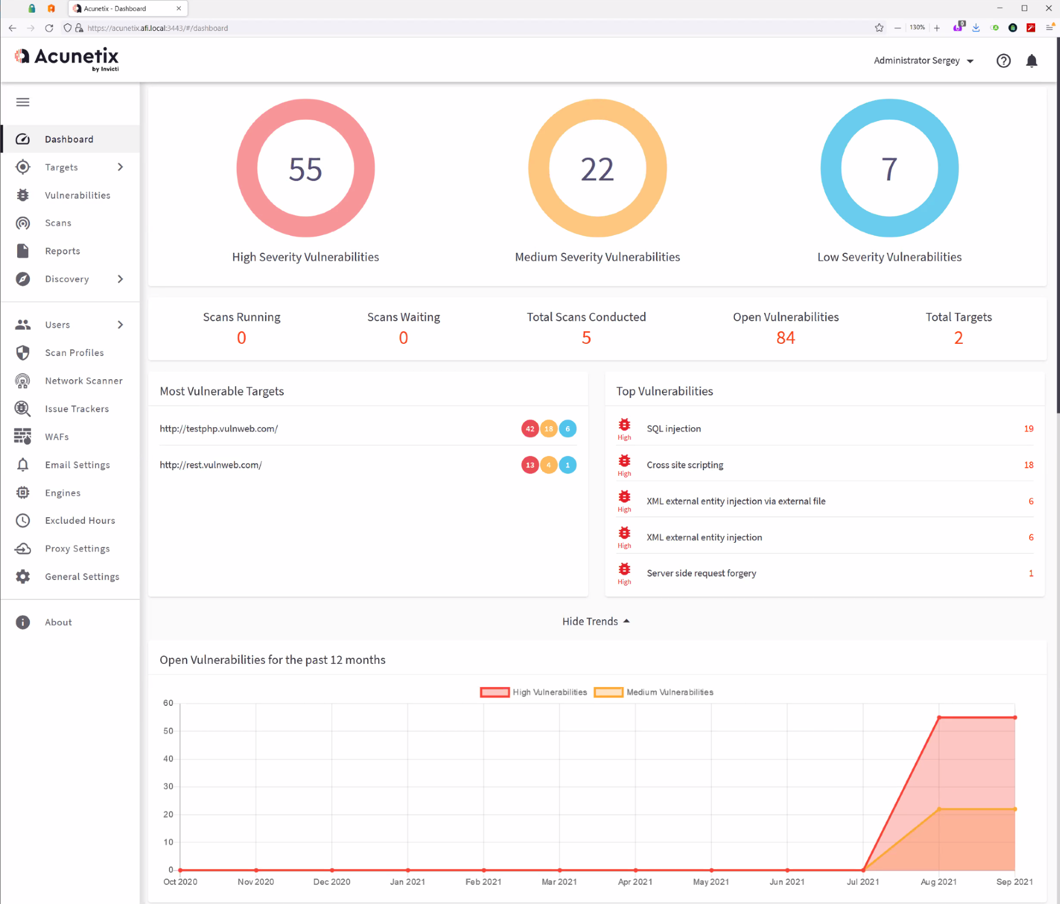Open the SQL injection vulnerability entry
The height and width of the screenshot is (904, 1060).
pyautogui.click(x=674, y=429)
